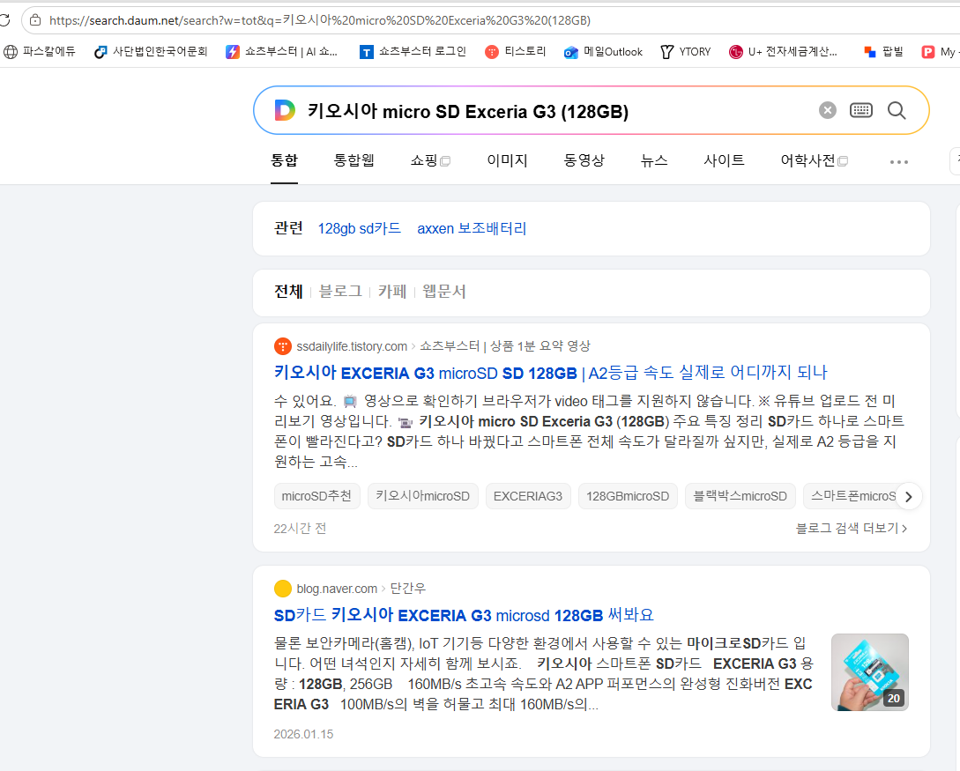Open 메일Outlook bookmark
Viewport: 960px width, 771px height.
point(603,51)
